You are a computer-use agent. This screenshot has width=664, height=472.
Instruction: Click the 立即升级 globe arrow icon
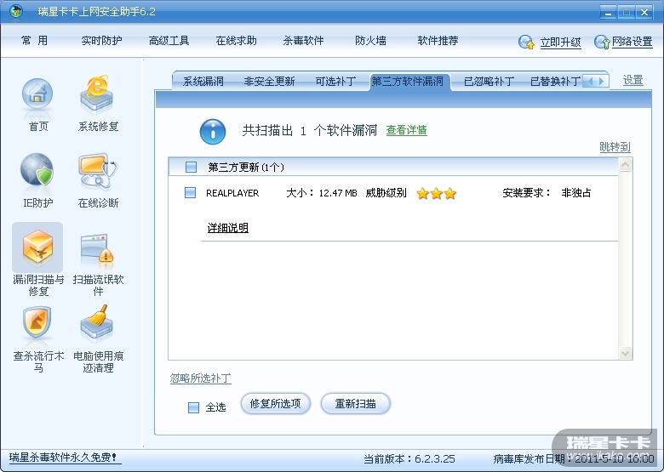click(x=526, y=42)
